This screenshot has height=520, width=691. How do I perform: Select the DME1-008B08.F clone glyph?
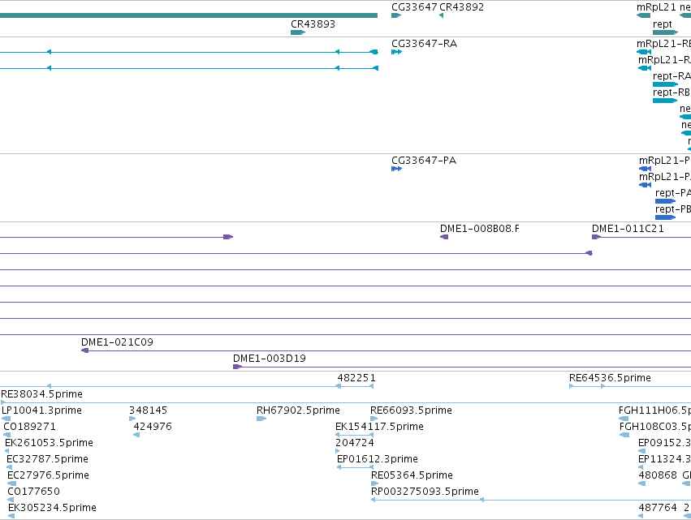[444, 237]
